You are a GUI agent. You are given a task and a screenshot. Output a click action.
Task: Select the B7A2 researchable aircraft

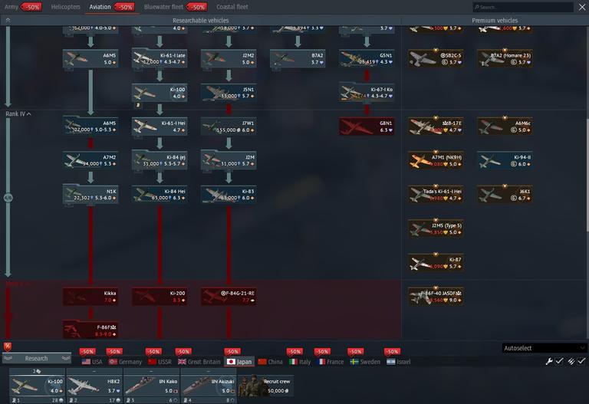point(298,58)
